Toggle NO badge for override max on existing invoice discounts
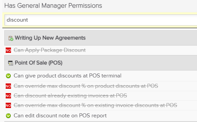The image size is (197, 122). tap(8, 105)
